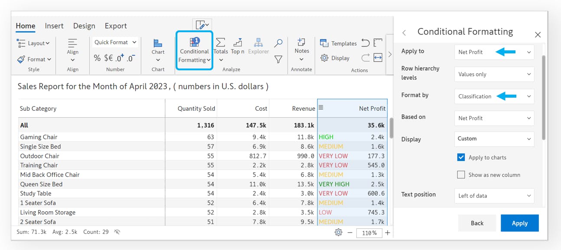The width and height of the screenshot is (561, 250).
Task: Click the Queen Size Bed row label
Action: pyautogui.click(x=41, y=184)
